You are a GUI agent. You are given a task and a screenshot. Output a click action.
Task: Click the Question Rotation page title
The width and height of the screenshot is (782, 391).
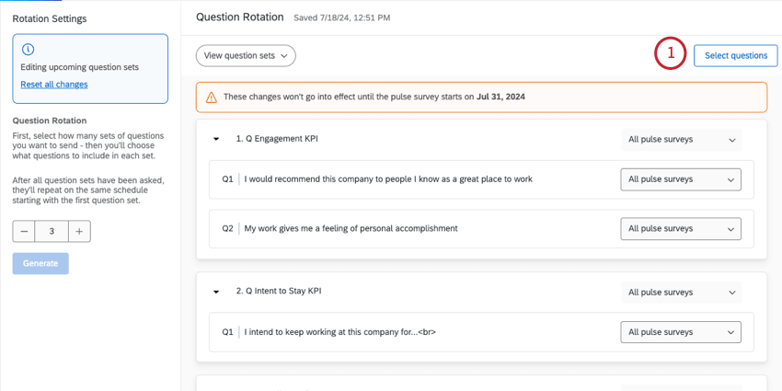(239, 17)
